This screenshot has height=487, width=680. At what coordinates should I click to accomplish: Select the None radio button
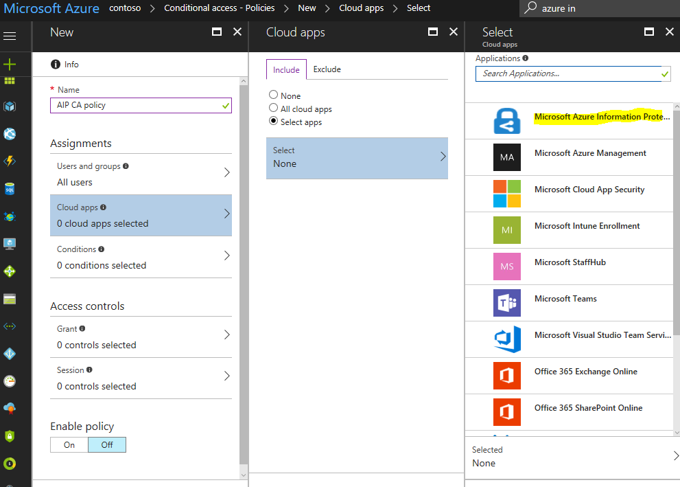coord(273,95)
